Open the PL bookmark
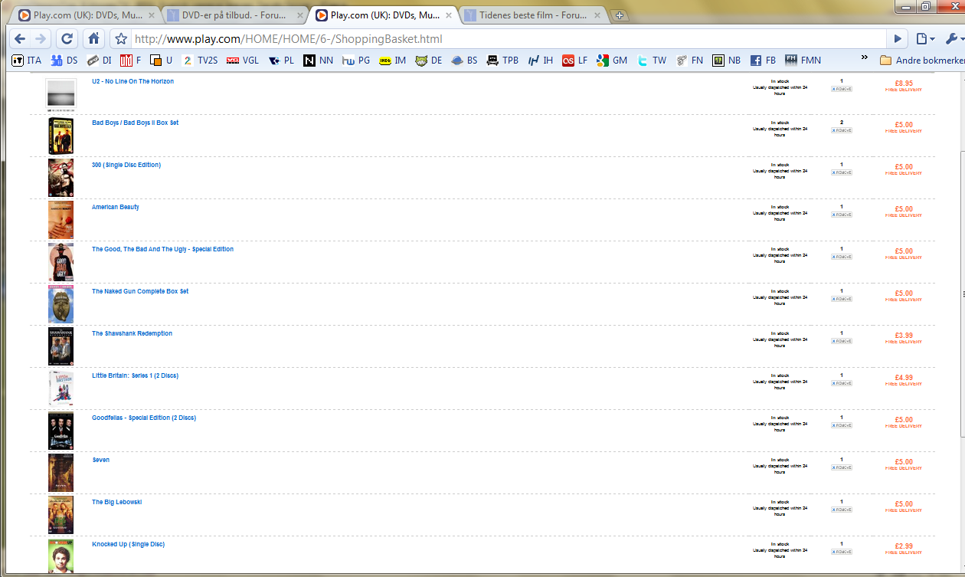The width and height of the screenshot is (965, 577). (281, 60)
